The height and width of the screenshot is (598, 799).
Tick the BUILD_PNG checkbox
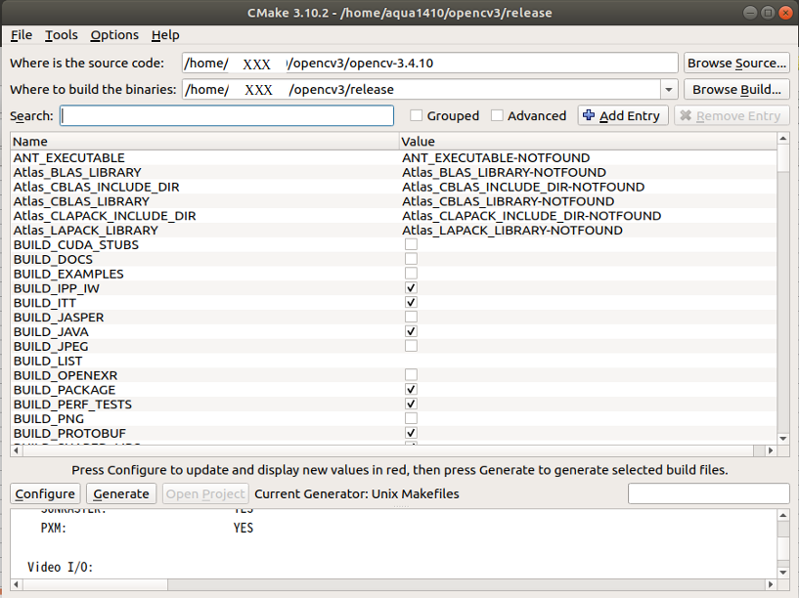(411, 419)
